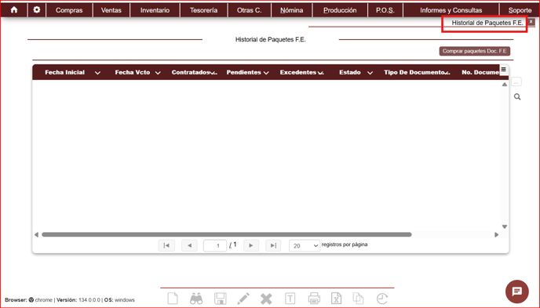This screenshot has height=308, width=540.
Task: Open the 20 registros por página dropdown
Action: tap(305, 246)
